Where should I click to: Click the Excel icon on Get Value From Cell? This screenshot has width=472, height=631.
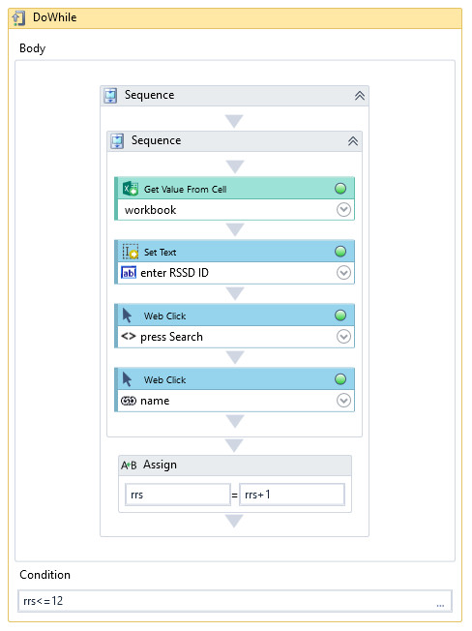(x=131, y=189)
